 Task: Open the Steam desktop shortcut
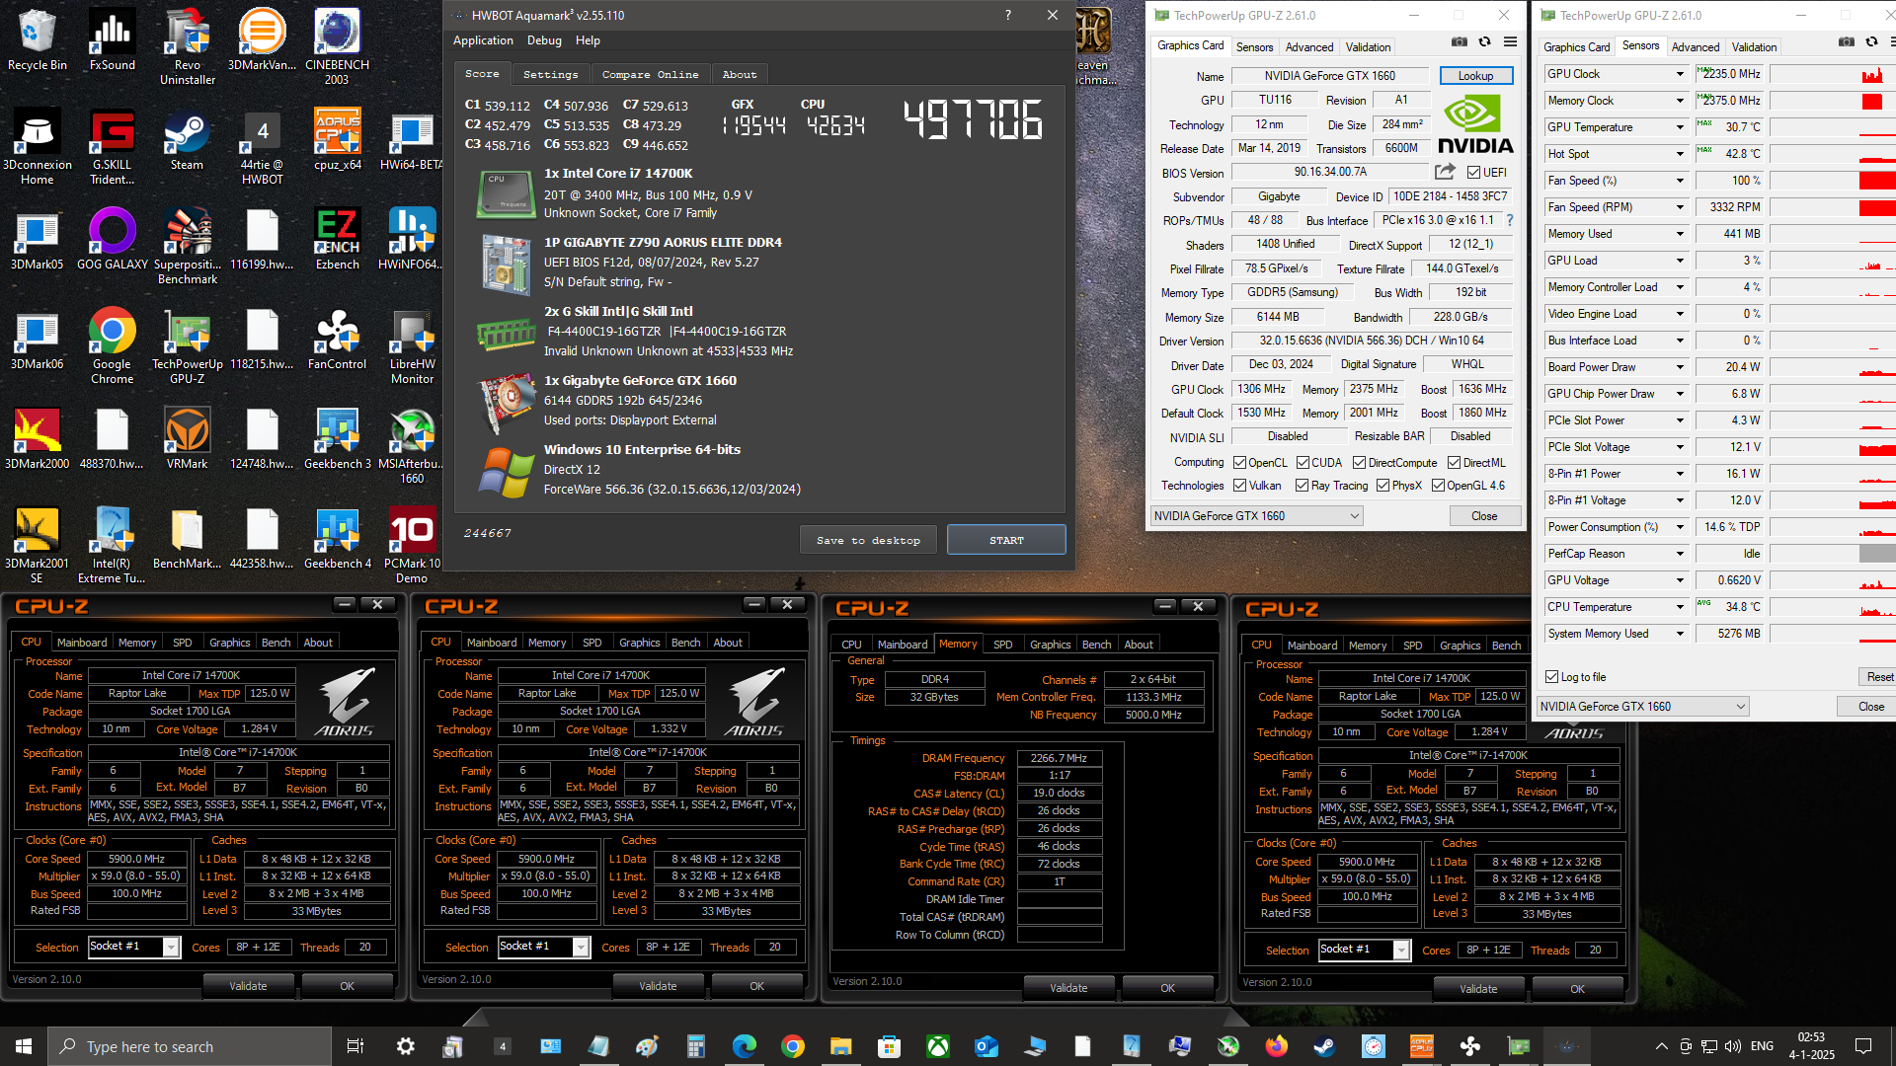pos(187,140)
